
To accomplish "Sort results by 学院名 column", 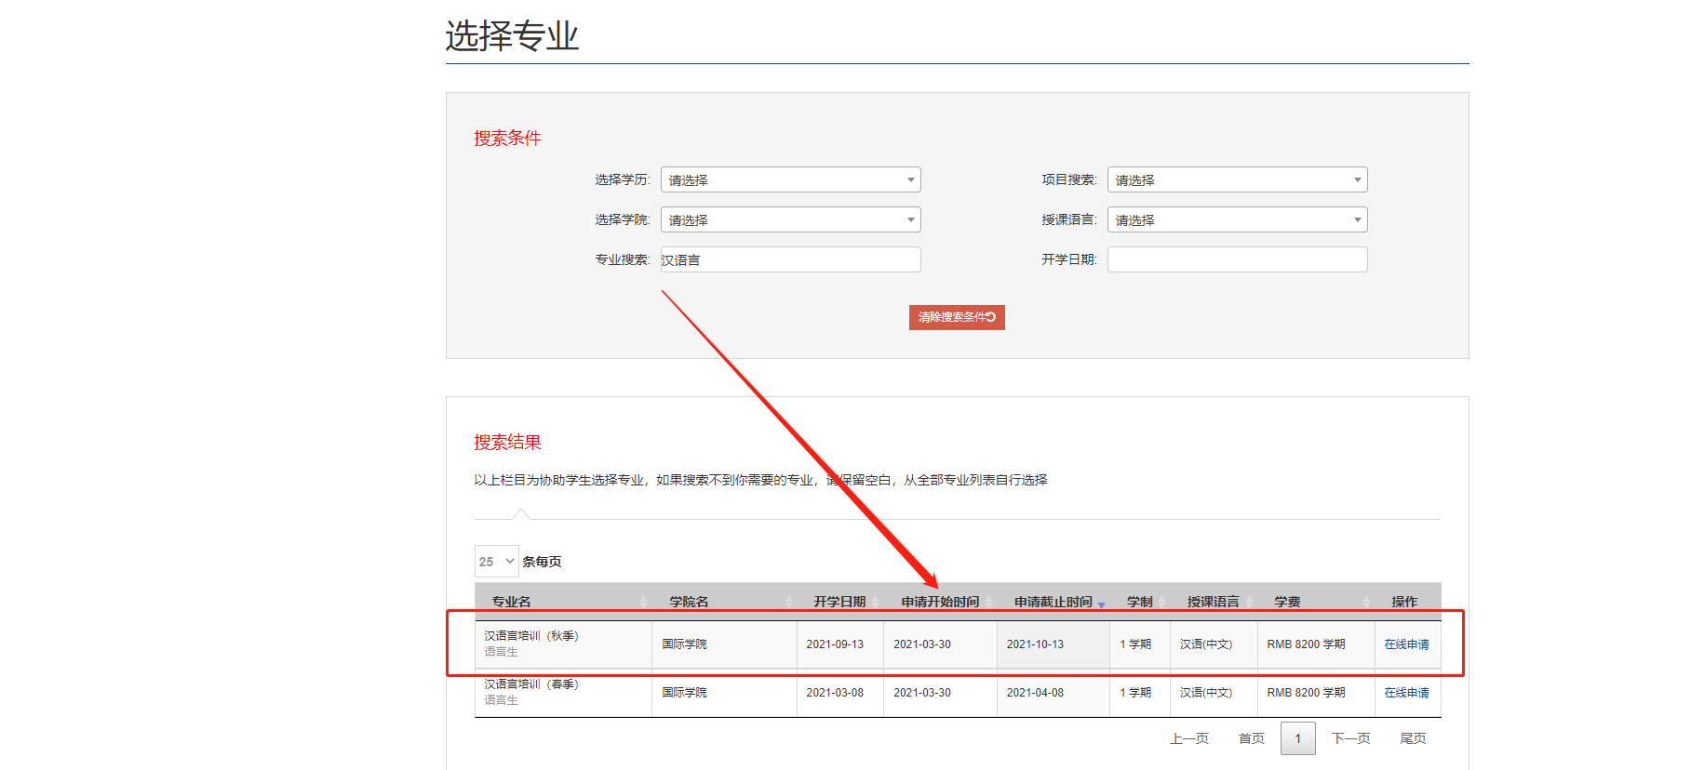I will [x=689, y=602].
